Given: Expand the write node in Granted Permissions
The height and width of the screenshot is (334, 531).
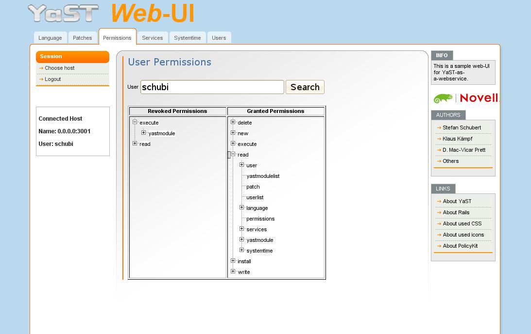Looking at the screenshot, I should (233, 271).
